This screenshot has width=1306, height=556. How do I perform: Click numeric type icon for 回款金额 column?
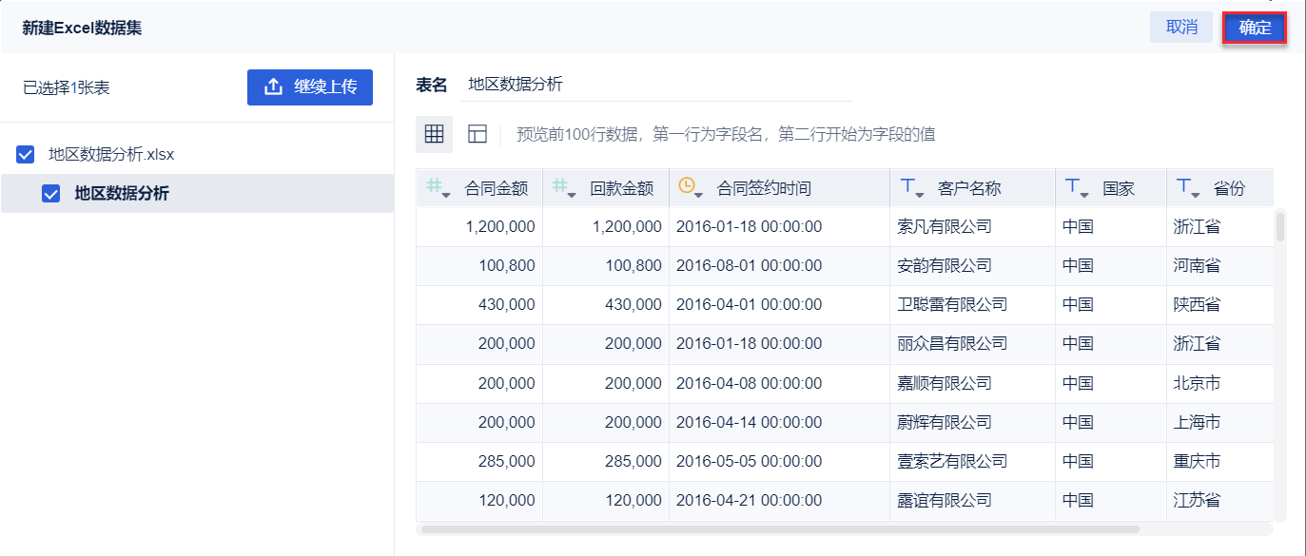coord(564,188)
